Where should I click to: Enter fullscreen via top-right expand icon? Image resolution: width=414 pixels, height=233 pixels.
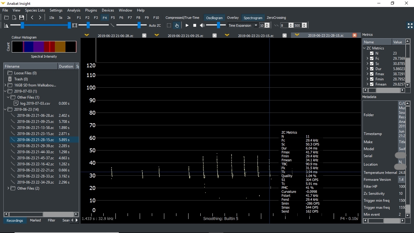pos(410,26)
